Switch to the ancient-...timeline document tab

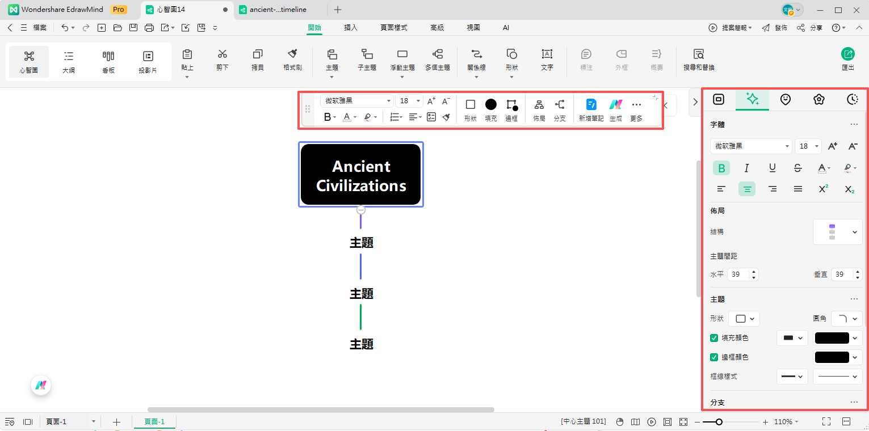(x=278, y=10)
